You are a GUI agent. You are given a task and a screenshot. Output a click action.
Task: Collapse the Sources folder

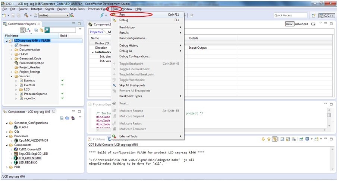point(12,76)
